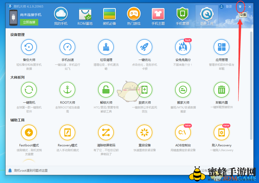Run 一键优化 rocket optimizer
This screenshot has height=183, width=259.
(144, 47)
